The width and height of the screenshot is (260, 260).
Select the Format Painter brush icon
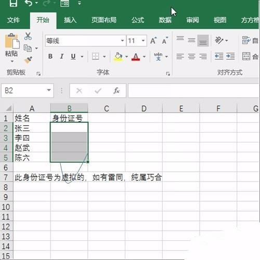point(28,60)
